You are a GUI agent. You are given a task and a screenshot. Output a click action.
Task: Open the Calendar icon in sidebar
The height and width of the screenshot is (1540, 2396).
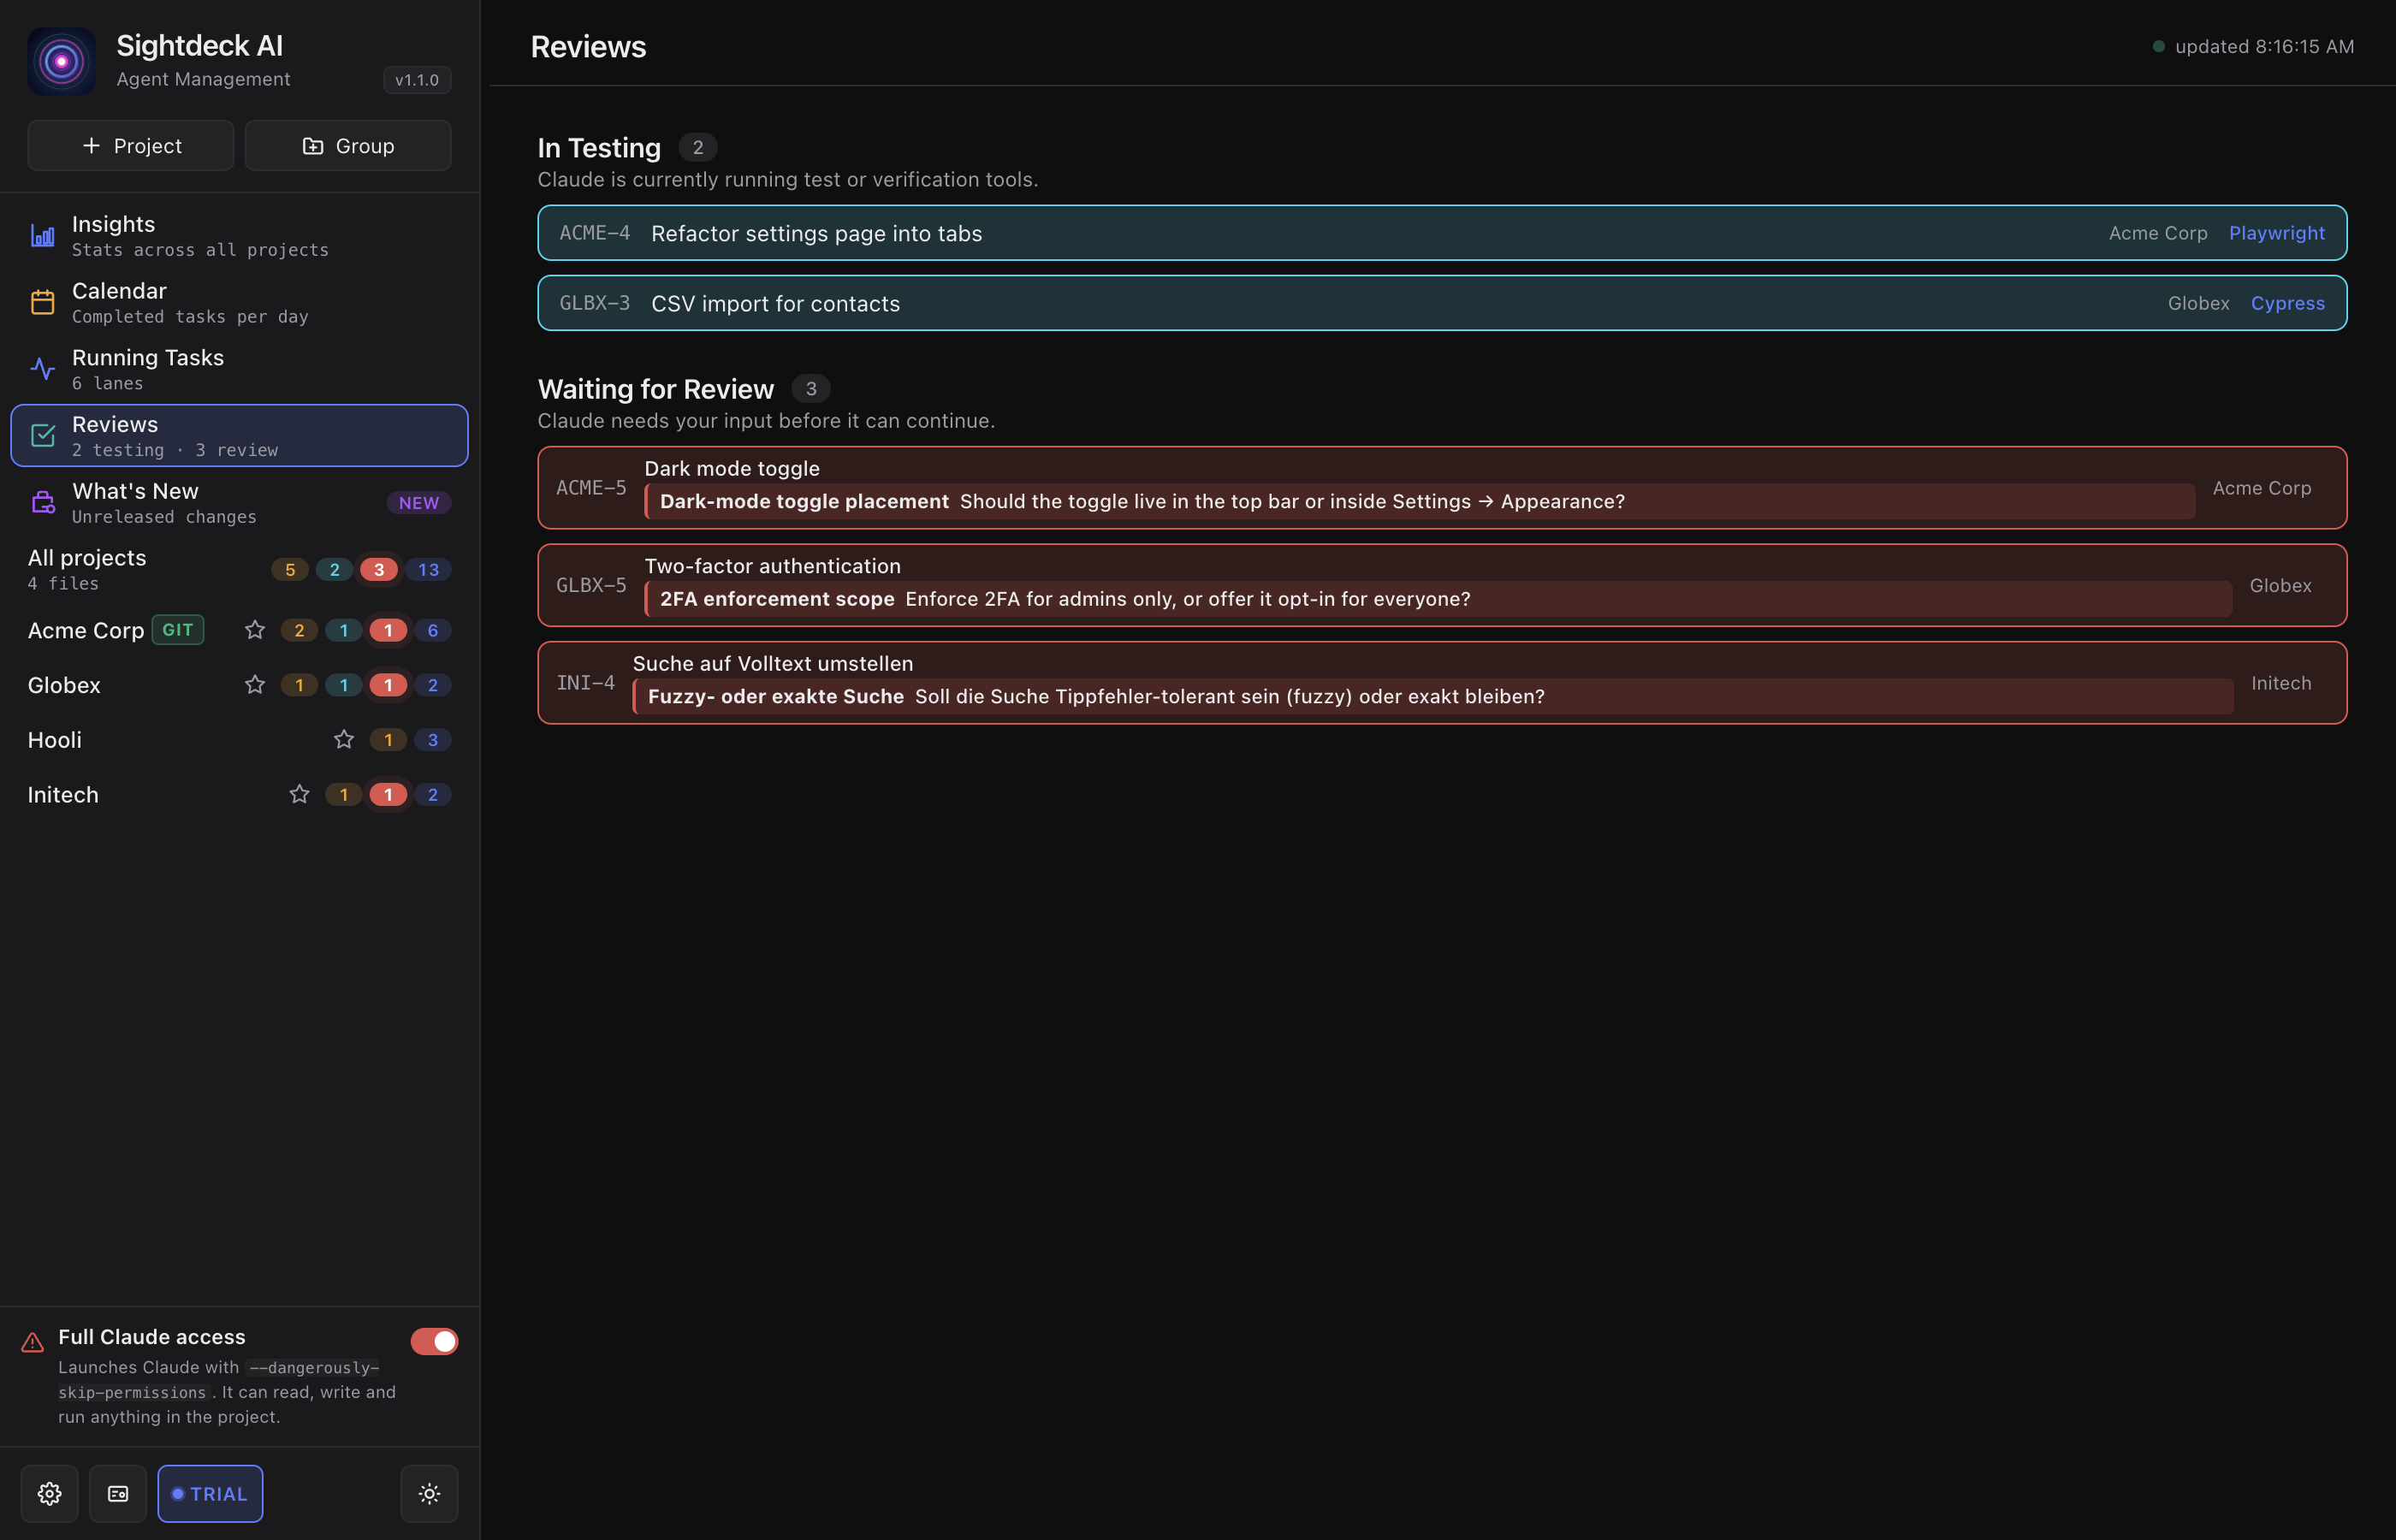coord(42,302)
